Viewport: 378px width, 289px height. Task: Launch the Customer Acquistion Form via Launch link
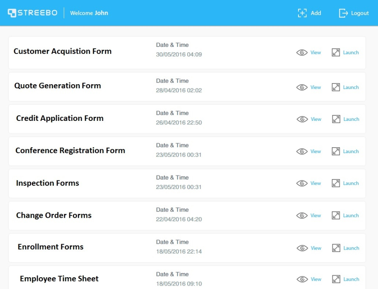(x=351, y=52)
